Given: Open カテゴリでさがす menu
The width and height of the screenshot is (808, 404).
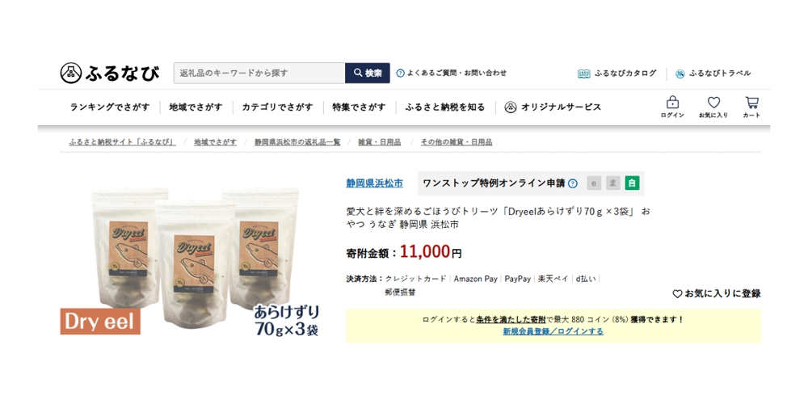Looking at the screenshot, I should click(277, 107).
